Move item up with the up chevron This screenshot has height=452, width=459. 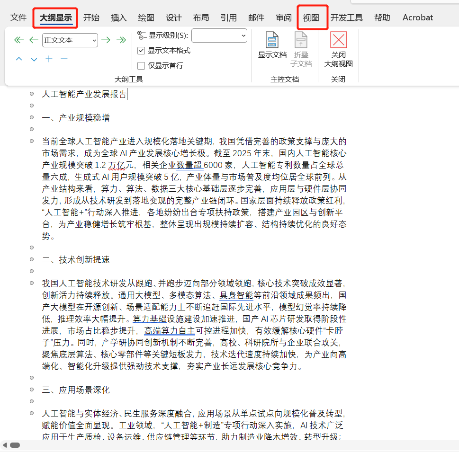[19, 59]
